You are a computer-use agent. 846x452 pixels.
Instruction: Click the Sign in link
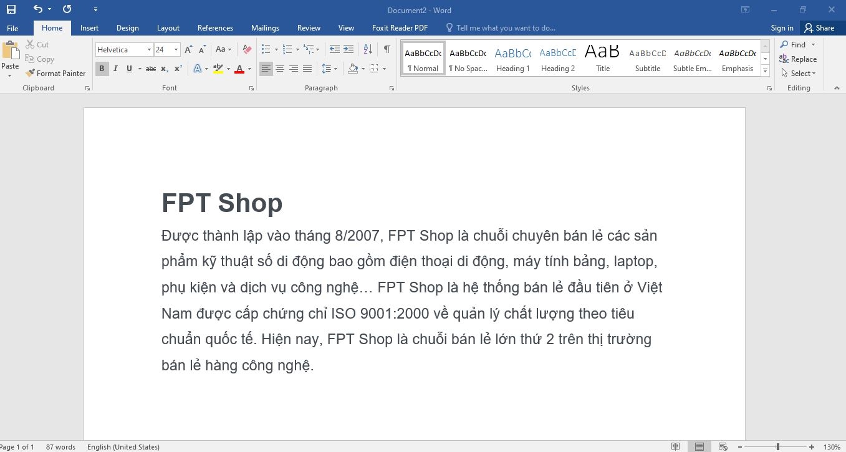(782, 27)
